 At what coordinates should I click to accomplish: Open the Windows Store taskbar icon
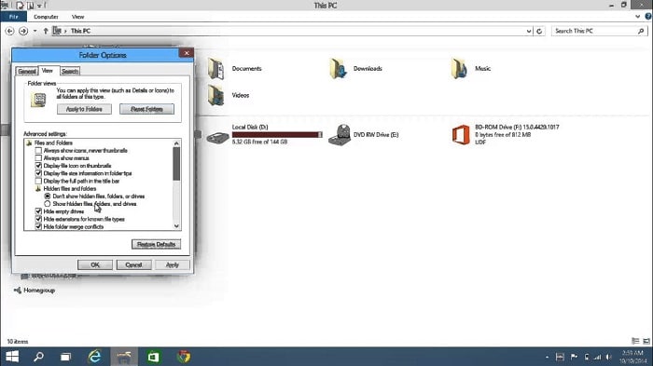tap(153, 357)
